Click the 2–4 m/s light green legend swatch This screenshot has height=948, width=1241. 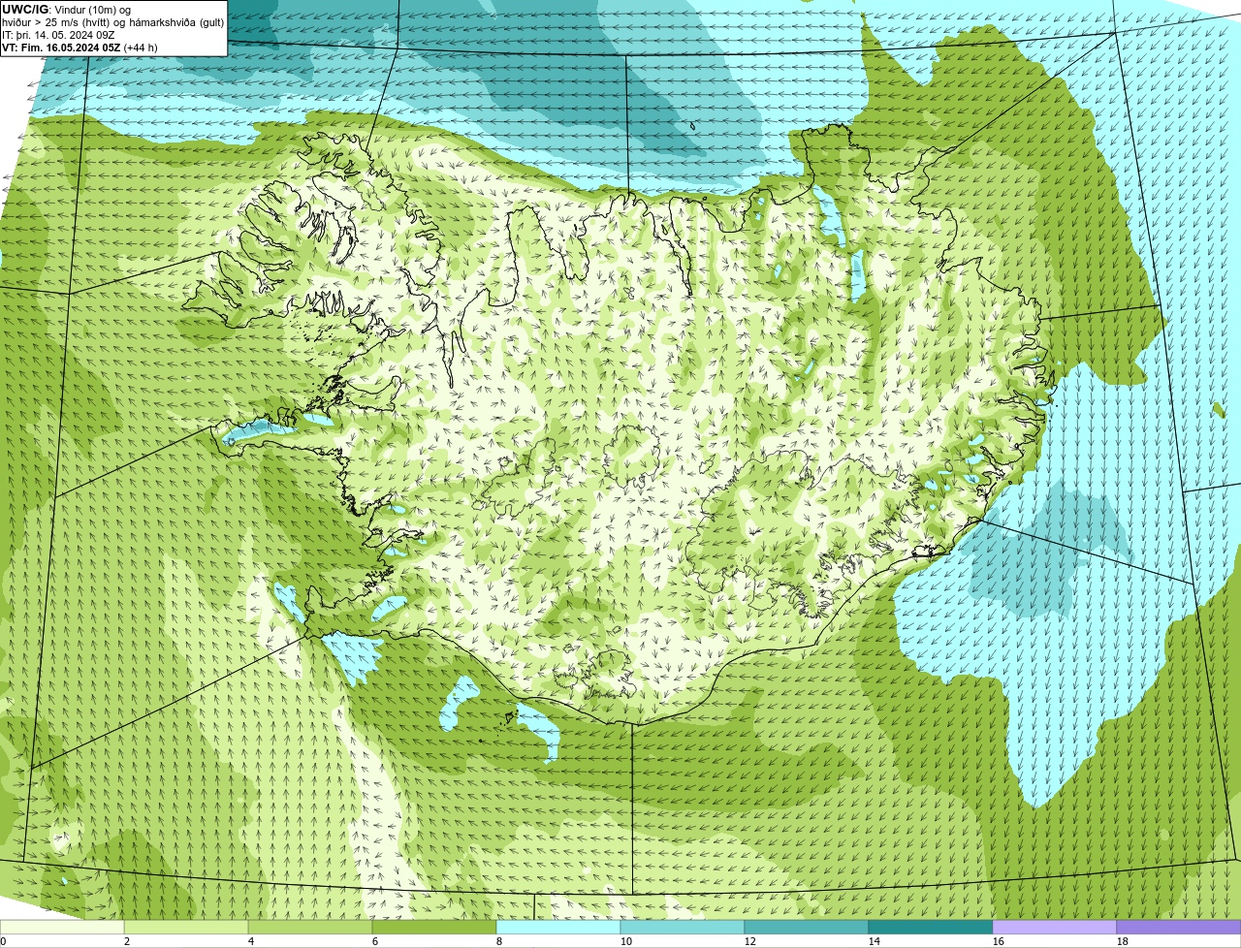coord(186,927)
